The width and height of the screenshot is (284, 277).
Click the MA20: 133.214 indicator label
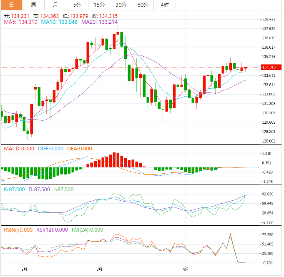100,22
